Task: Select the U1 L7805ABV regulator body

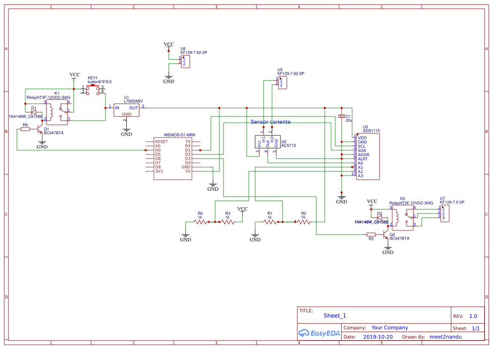Action: [x=127, y=110]
